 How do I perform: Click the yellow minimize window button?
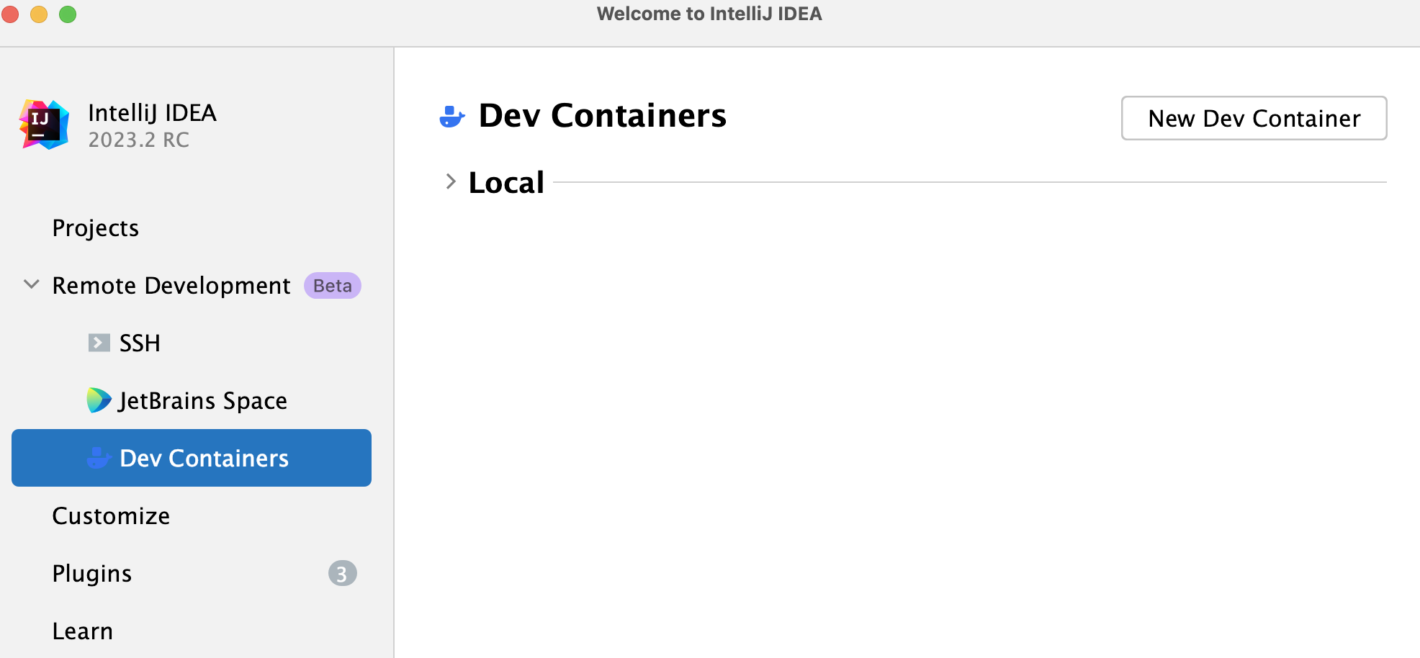(x=39, y=14)
